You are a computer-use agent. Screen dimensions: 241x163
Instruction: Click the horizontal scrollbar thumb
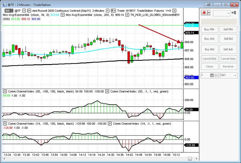click(190, 159)
